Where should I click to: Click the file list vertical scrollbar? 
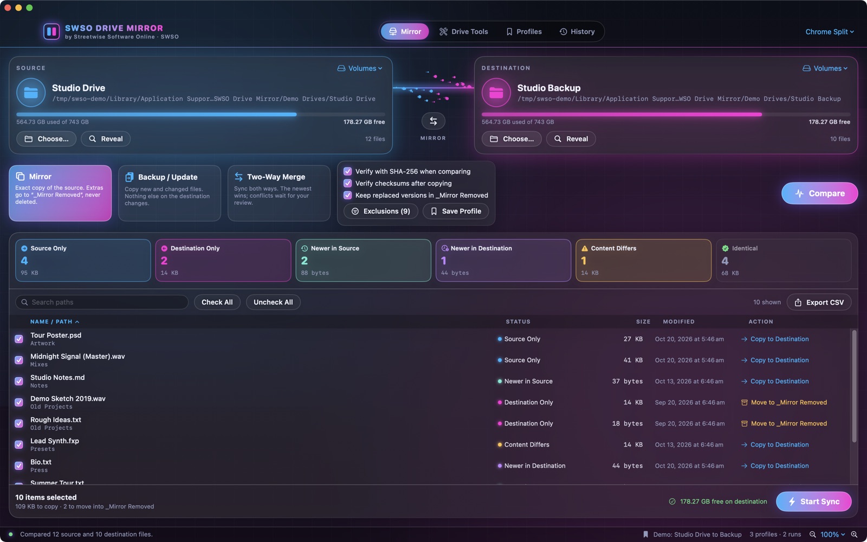click(x=855, y=386)
